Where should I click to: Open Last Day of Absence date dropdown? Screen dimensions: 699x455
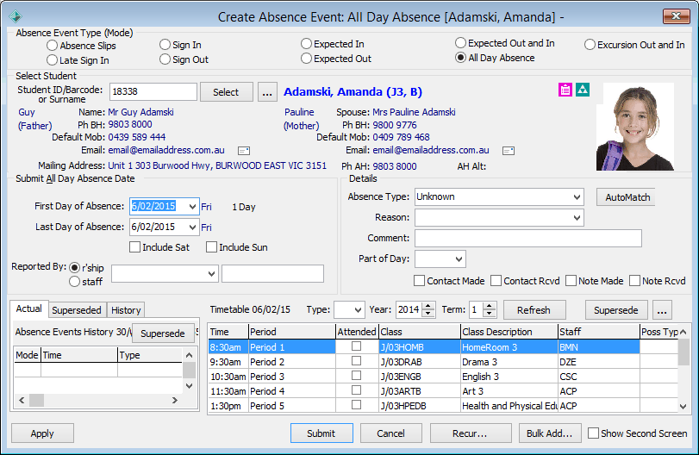[192, 227]
